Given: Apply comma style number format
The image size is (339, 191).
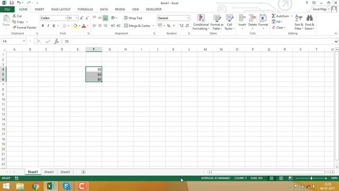Looking at the screenshot, I should point(174,25).
